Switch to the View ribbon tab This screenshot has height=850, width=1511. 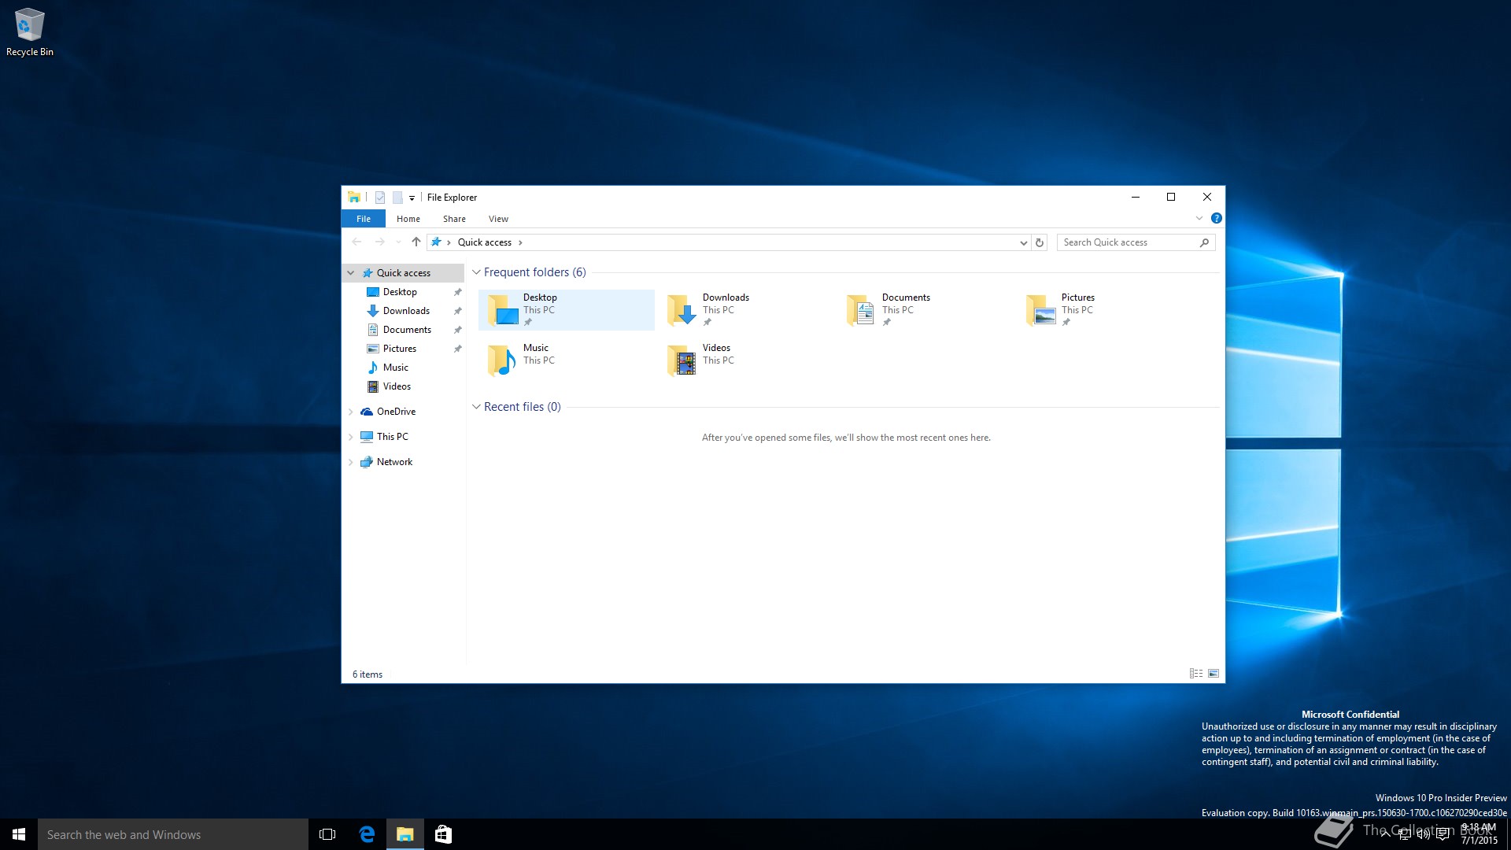click(x=498, y=219)
